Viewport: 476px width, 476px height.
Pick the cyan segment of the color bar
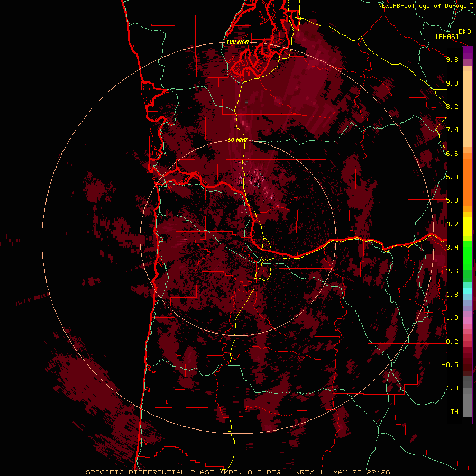[x=467, y=291]
